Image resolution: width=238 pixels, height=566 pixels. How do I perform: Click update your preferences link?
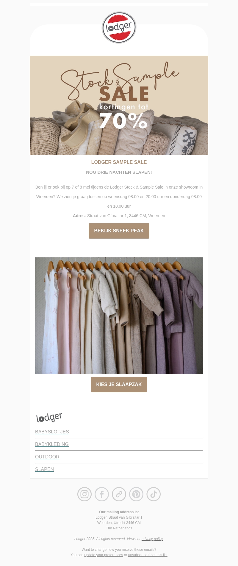pos(104,555)
